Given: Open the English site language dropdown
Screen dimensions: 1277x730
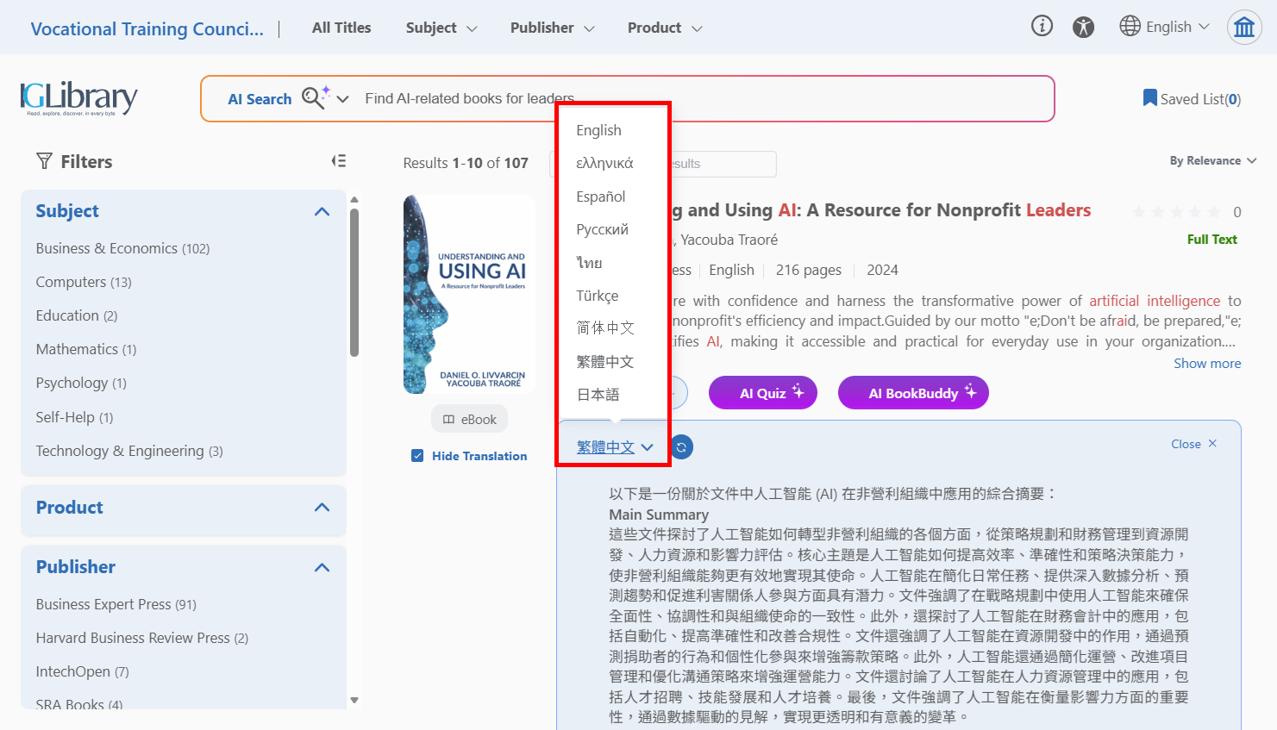Looking at the screenshot, I should pyautogui.click(x=1164, y=27).
